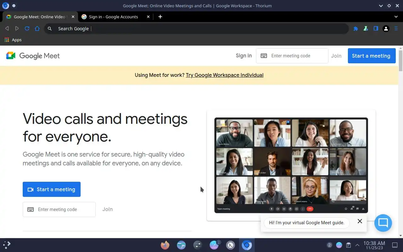Open the terminal taskbar icon
The image size is (403, 252).
(230, 245)
